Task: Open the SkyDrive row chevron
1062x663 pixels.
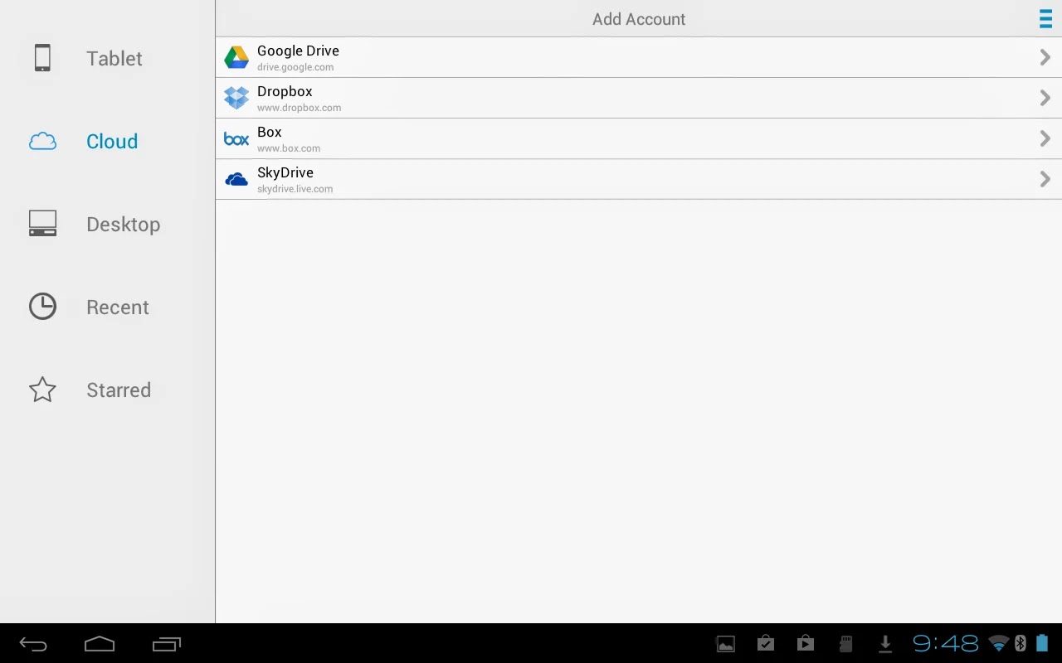Action: (x=1044, y=178)
